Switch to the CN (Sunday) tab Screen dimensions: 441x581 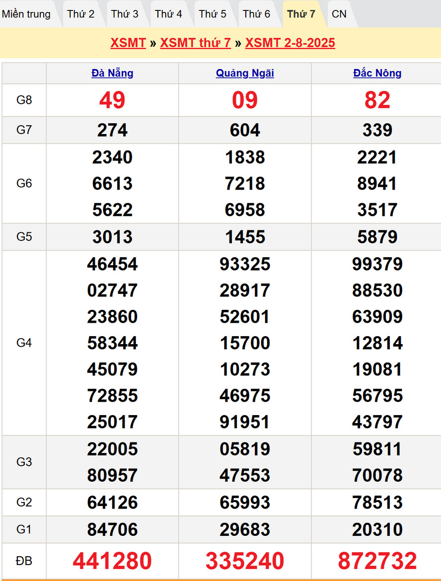click(339, 14)
